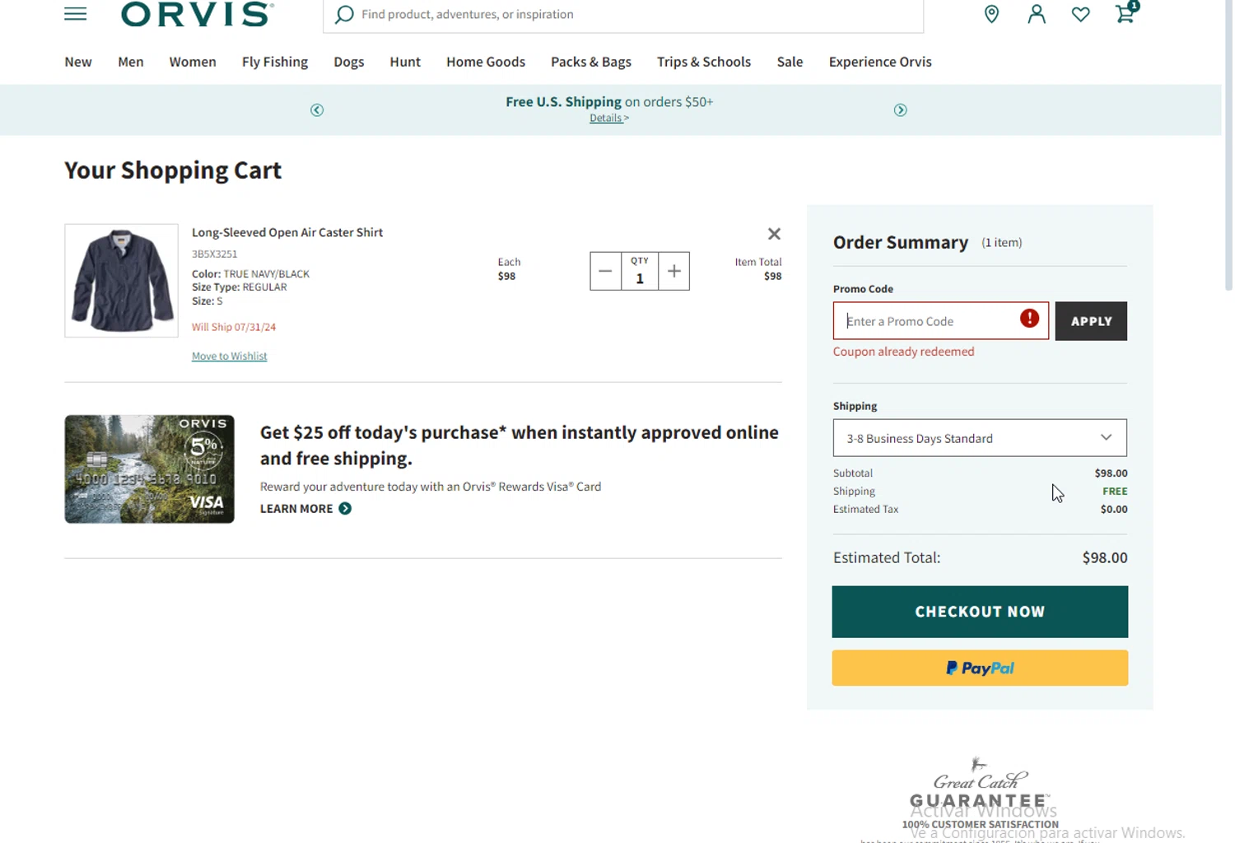The height and width of the screenshot is (843, 1235).
Task: Open the Sale menu
Action: (790, 62)
